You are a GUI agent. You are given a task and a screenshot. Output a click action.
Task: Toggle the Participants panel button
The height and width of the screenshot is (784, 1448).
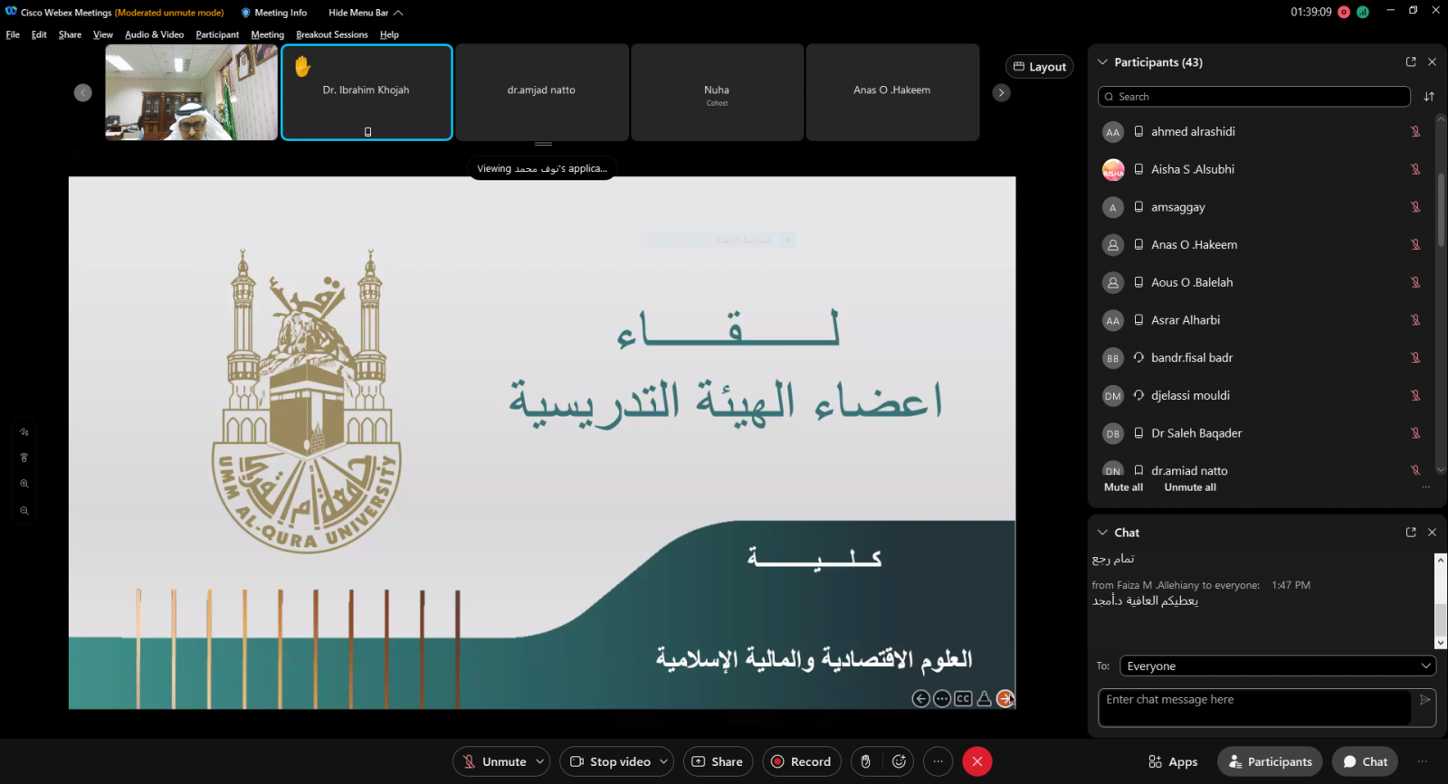1270,761
